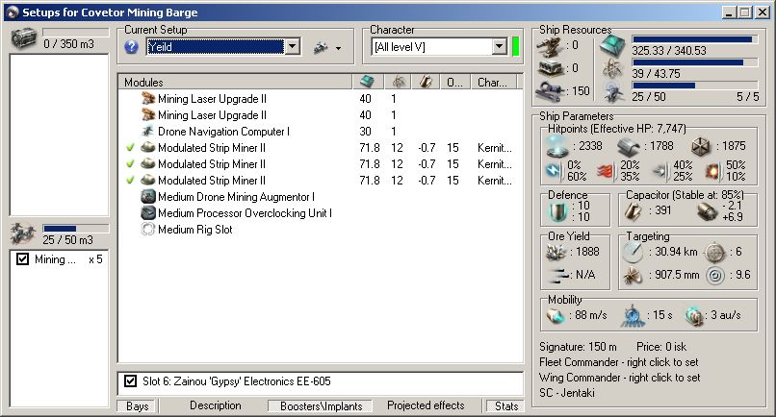
Task: Click the armor hitpoints icon
Action: click(629, 146)
